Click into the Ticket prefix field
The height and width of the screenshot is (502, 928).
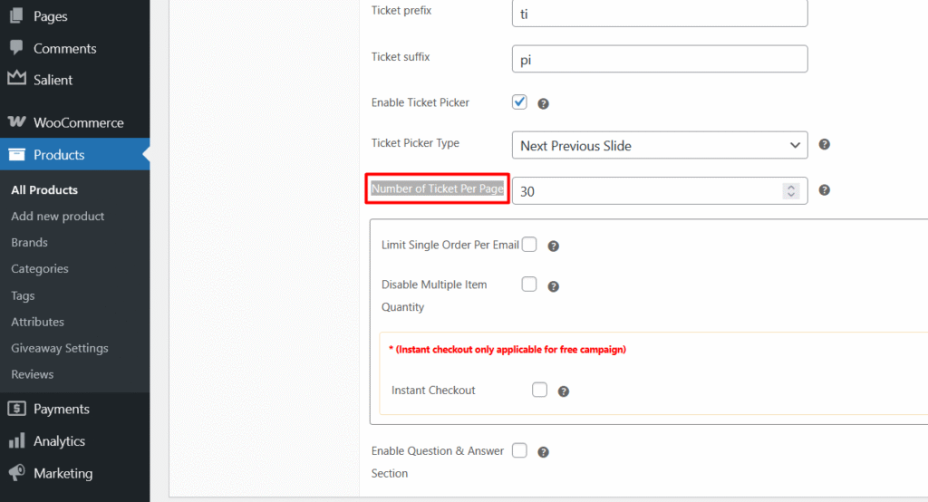[x=659, y=14]
